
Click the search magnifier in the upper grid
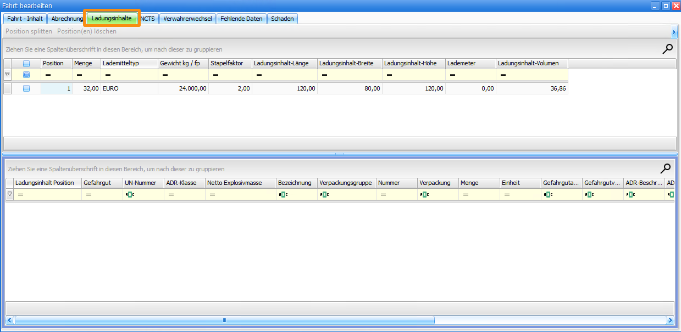coord(667,49)
